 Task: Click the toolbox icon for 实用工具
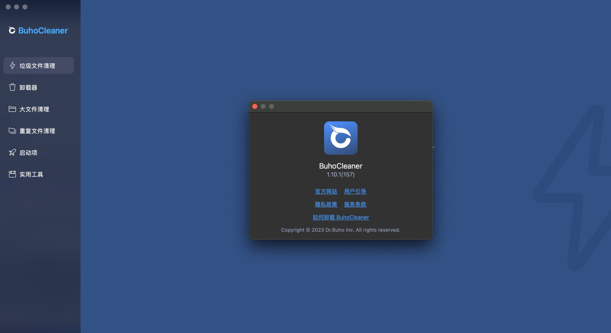pyautogui.click(x=12, y=174)
